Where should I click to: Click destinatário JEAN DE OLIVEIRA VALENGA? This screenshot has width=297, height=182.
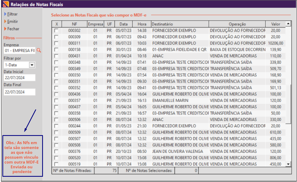point(177,151)
